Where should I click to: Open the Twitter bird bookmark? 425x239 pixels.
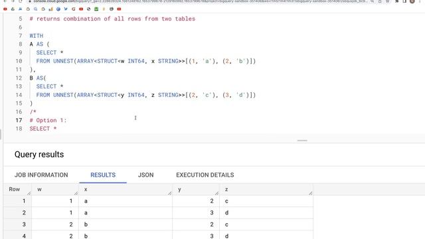click(x=66, y=9)
